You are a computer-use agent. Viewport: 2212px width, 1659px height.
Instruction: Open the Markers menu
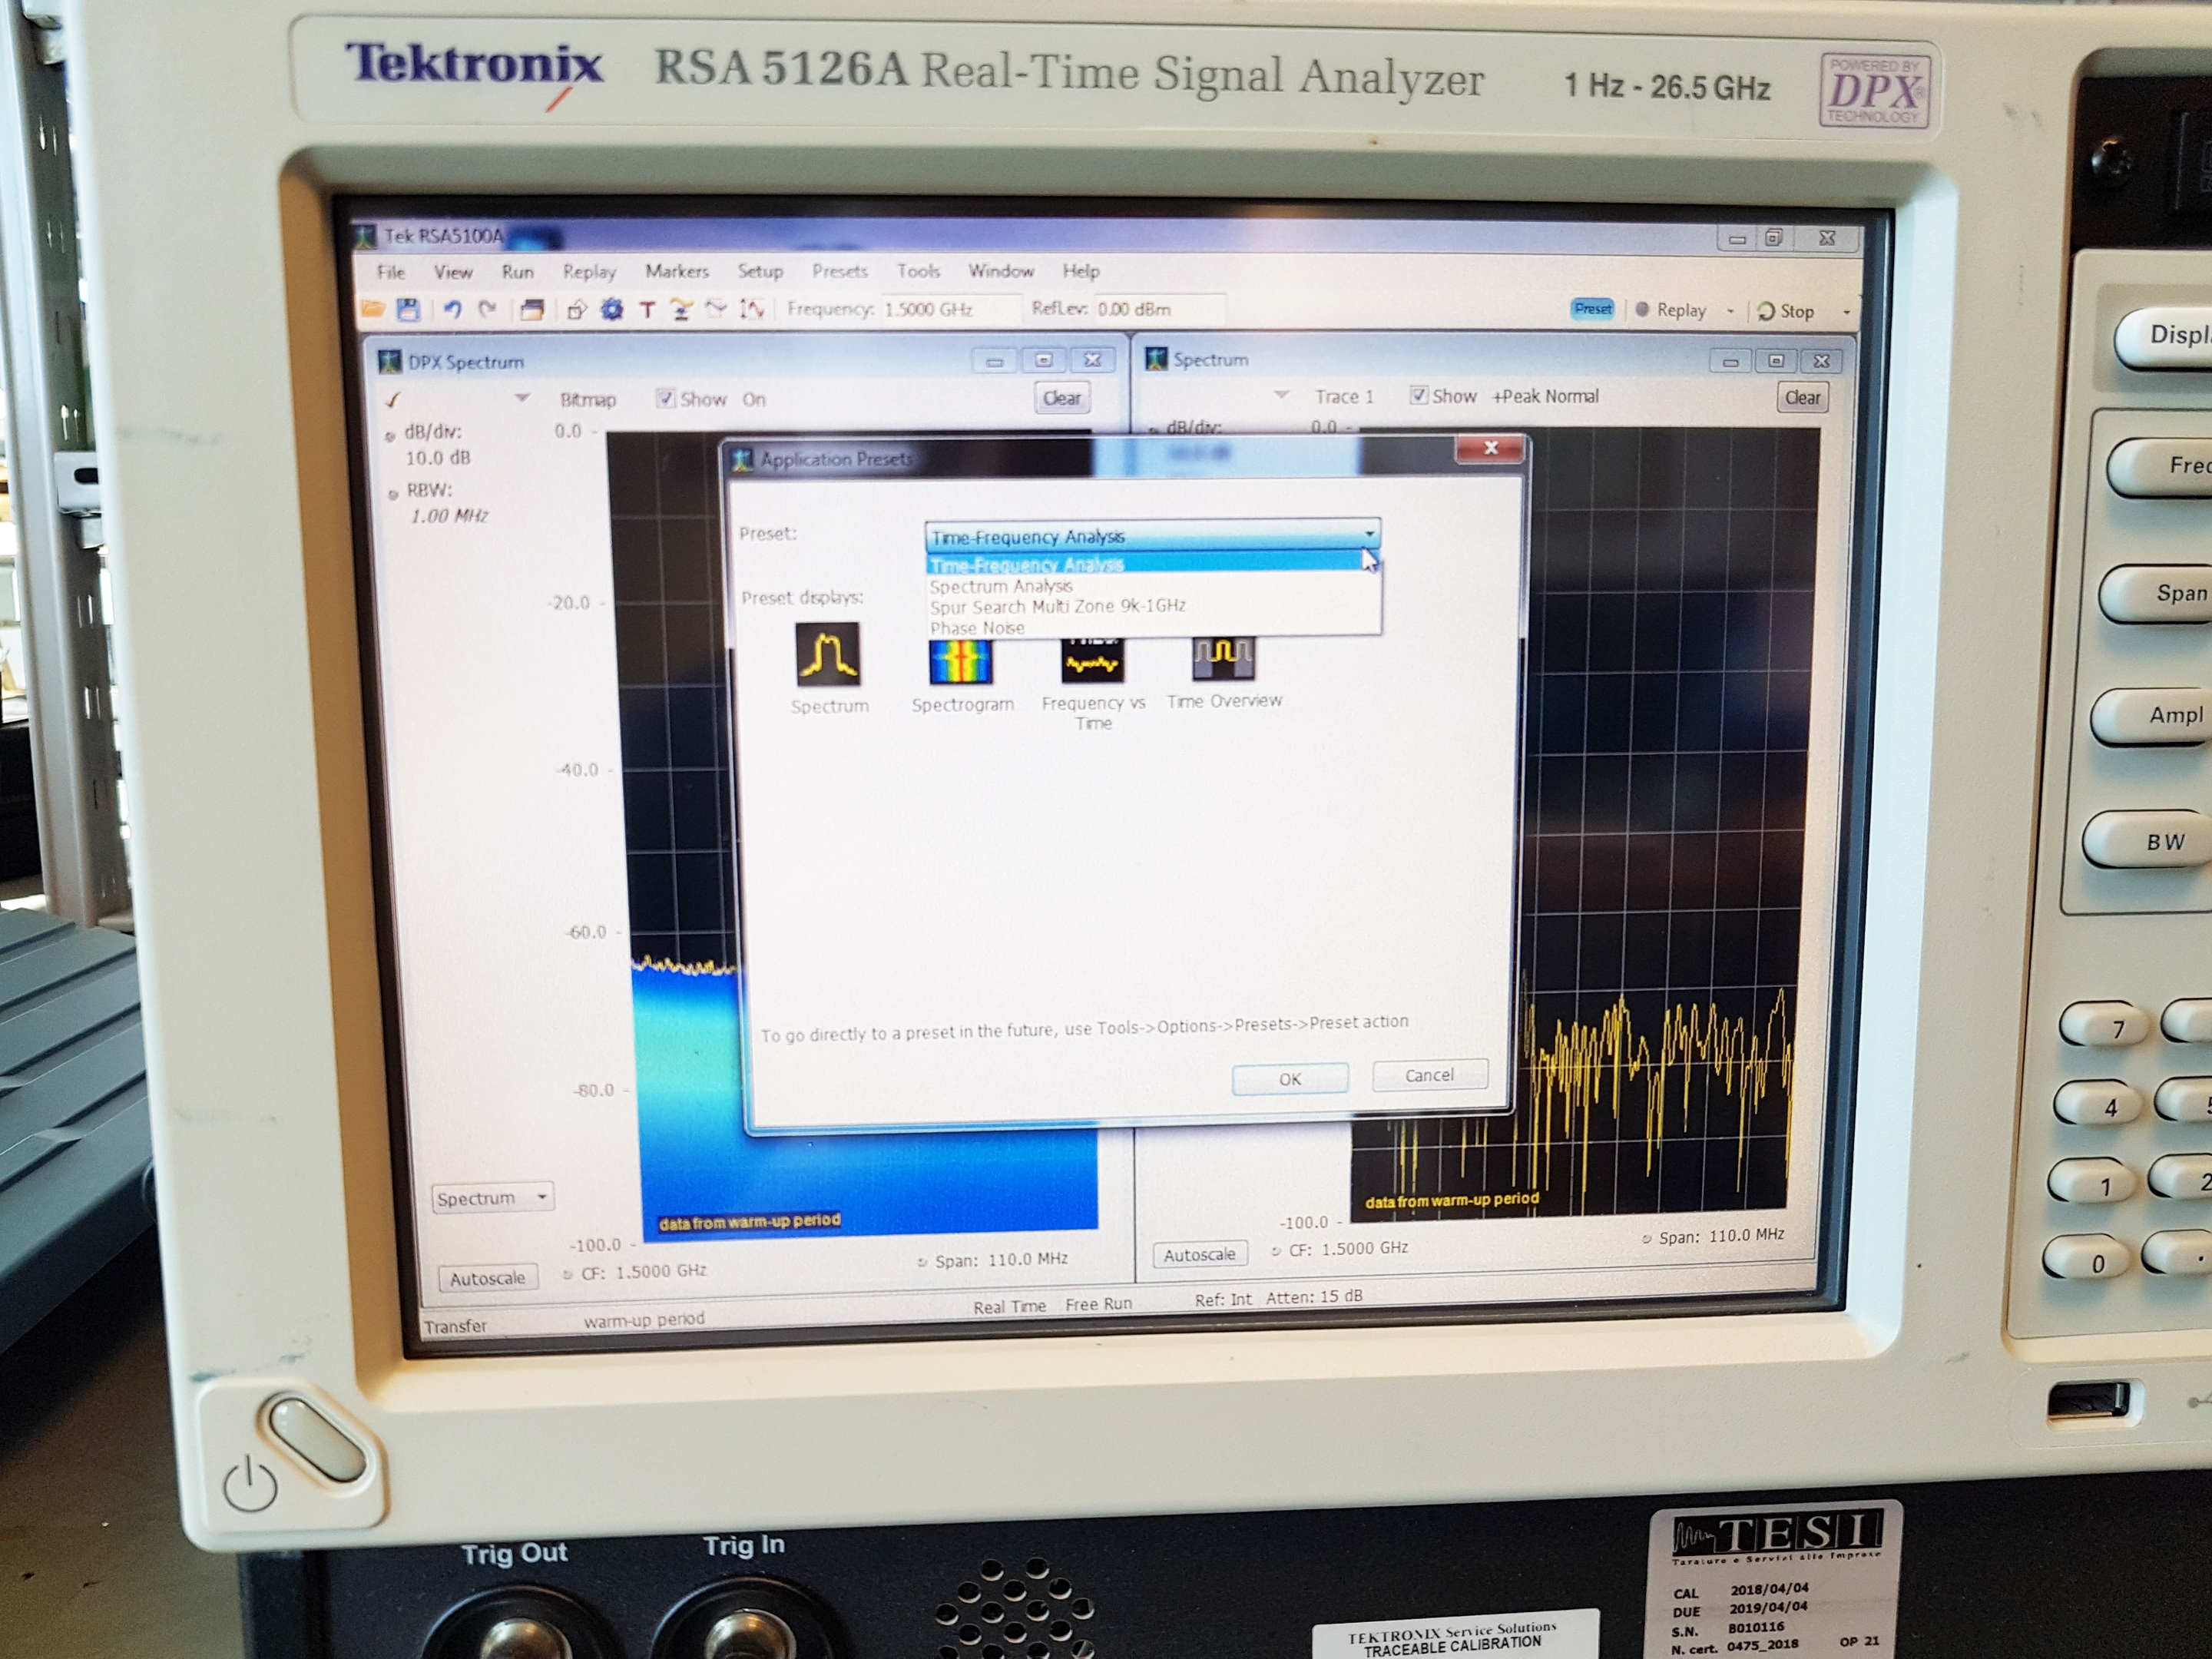[x=677, y=271]
